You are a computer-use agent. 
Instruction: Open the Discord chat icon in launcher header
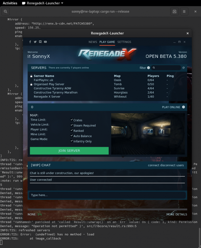coord(40,42)
